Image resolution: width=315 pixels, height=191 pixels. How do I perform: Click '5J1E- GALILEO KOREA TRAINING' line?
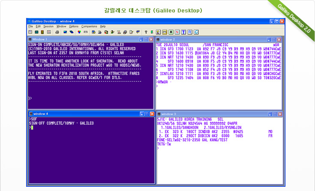(190, 119)
